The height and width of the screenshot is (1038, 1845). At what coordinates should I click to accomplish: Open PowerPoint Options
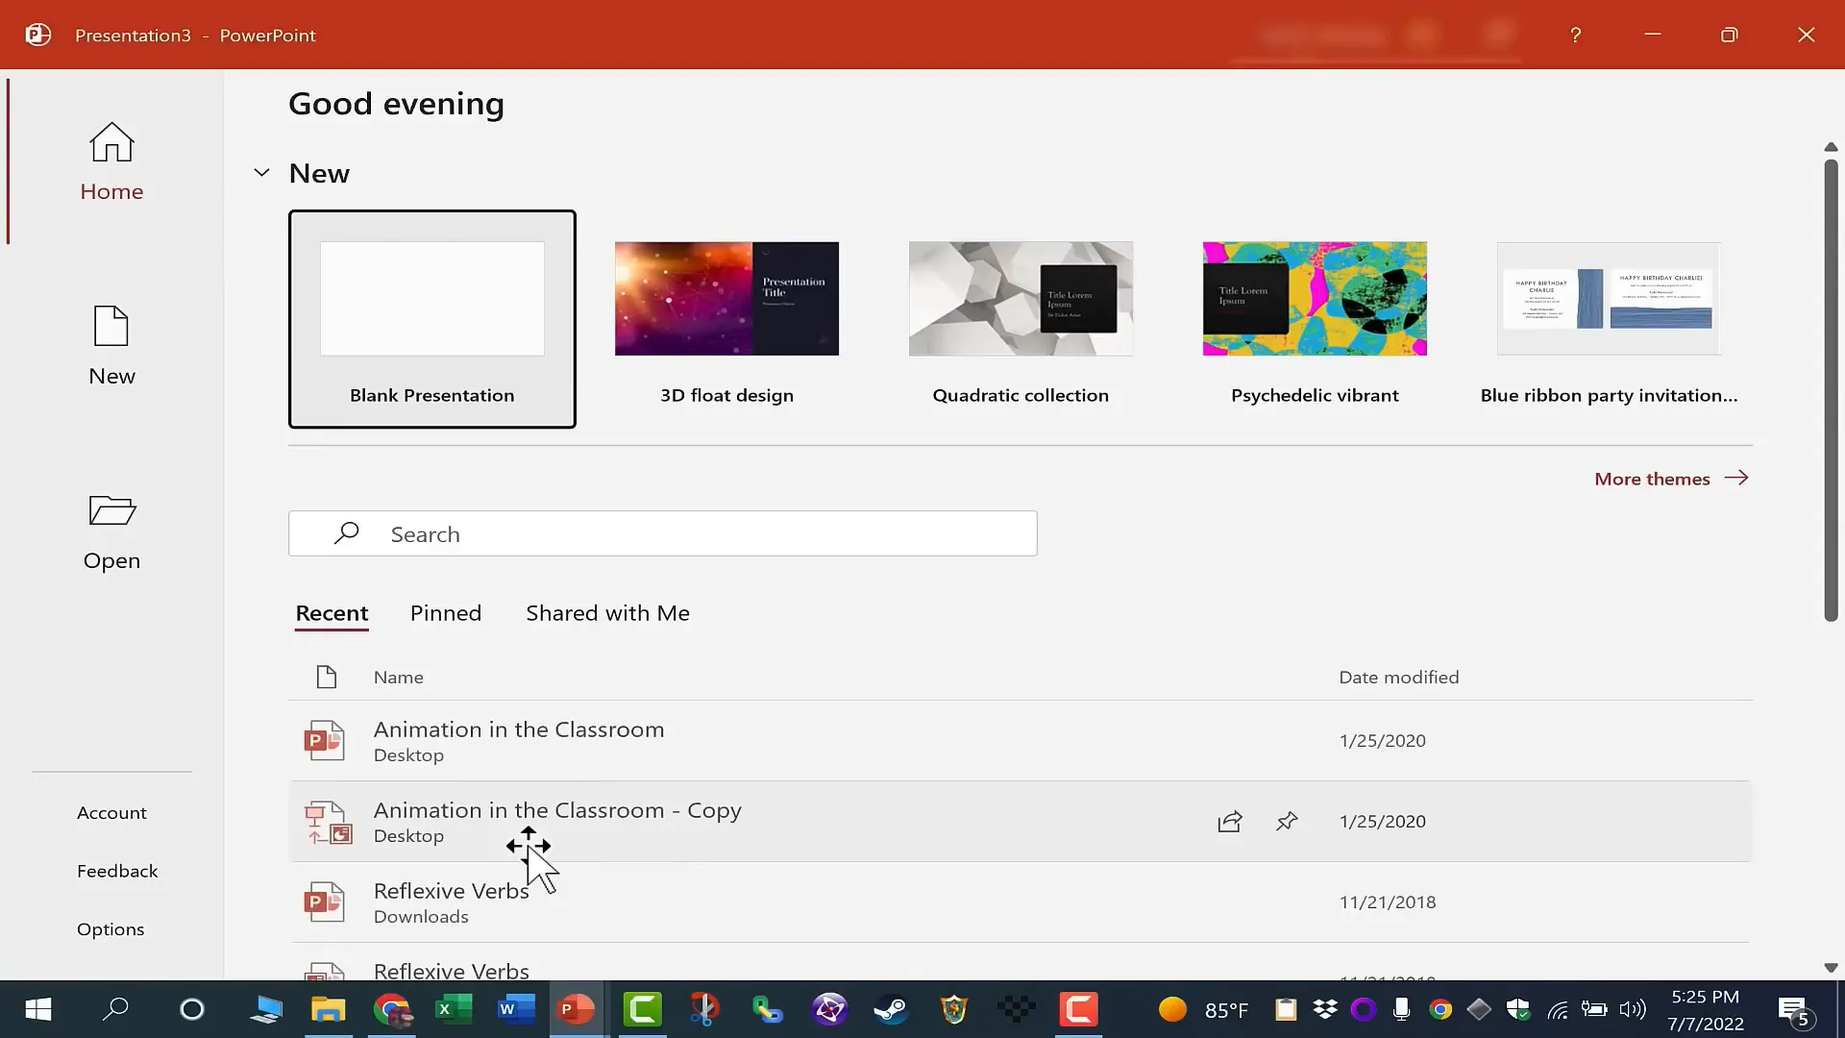pyautogui.click(x=111, y=929)
